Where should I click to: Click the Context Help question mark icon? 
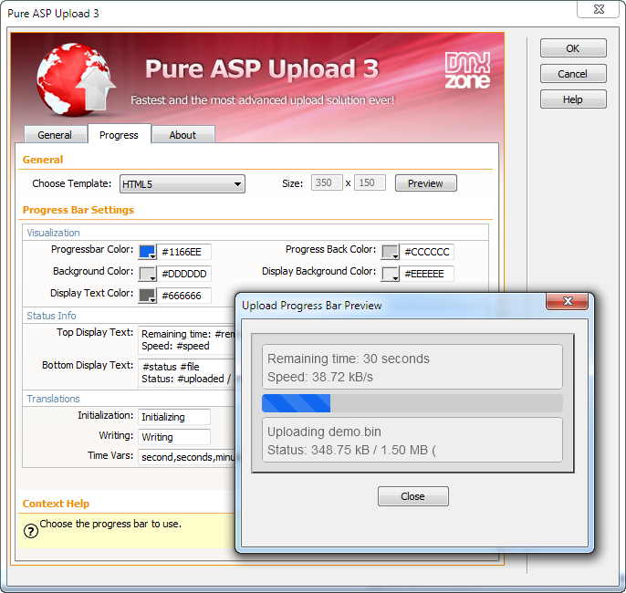coord(31,531)
